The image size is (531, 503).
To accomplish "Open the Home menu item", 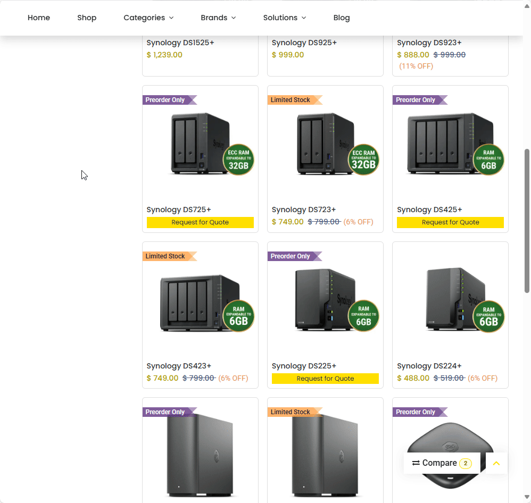I will pos(39,18).
